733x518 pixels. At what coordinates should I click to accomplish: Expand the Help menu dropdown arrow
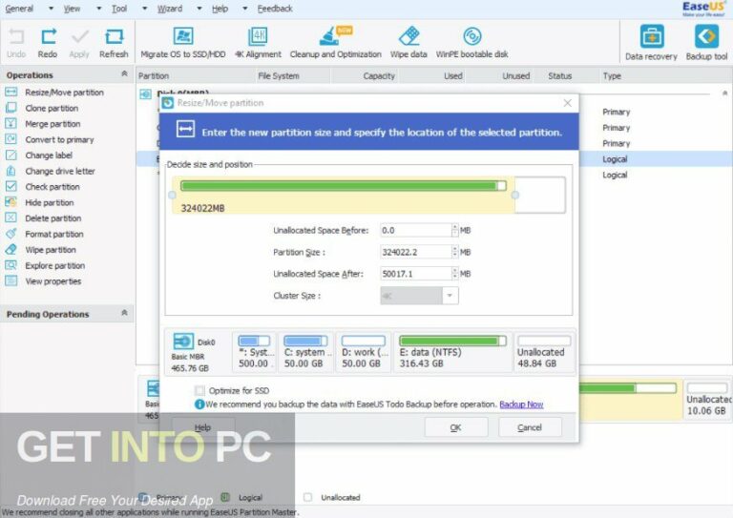pyautogui.click(x=244, y=9)
